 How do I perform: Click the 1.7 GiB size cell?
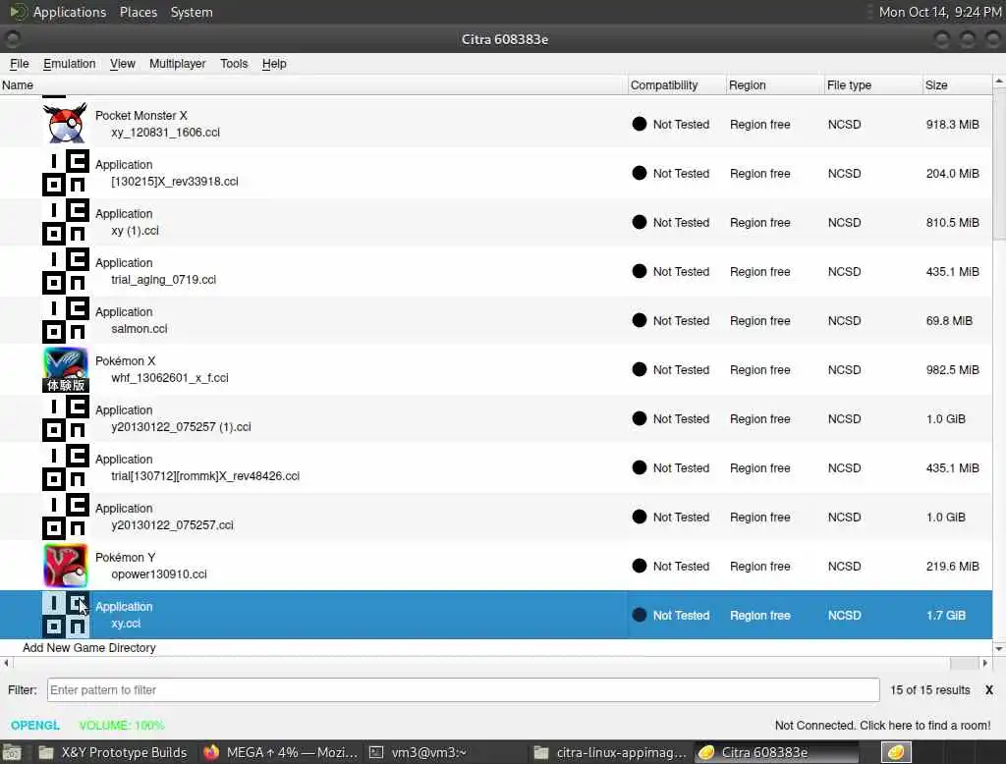pos(946,615)
